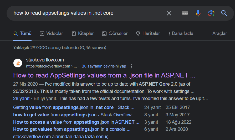
Task: Click the 2 Ara 2020 date
Action: (x=177, y=129)
